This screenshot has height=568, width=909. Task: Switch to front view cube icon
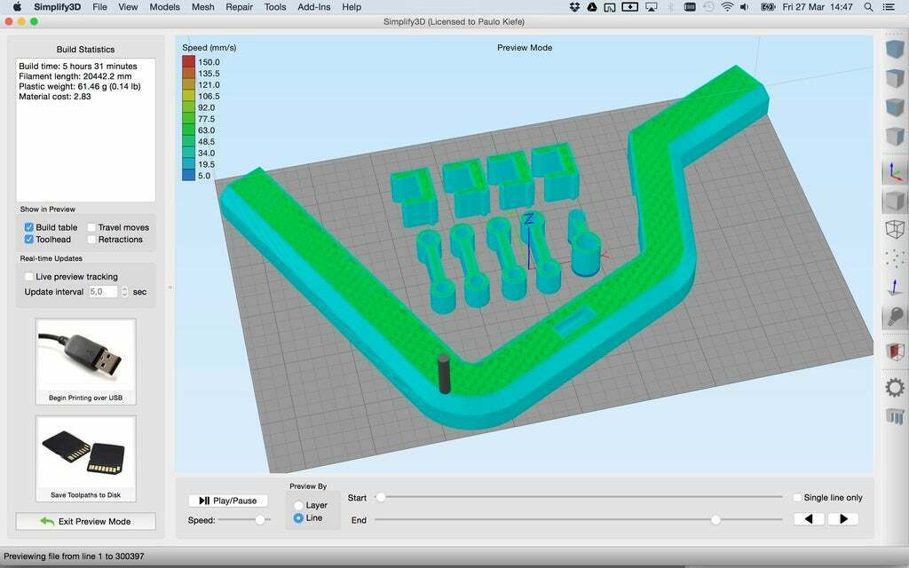click(x=895, y=107)
